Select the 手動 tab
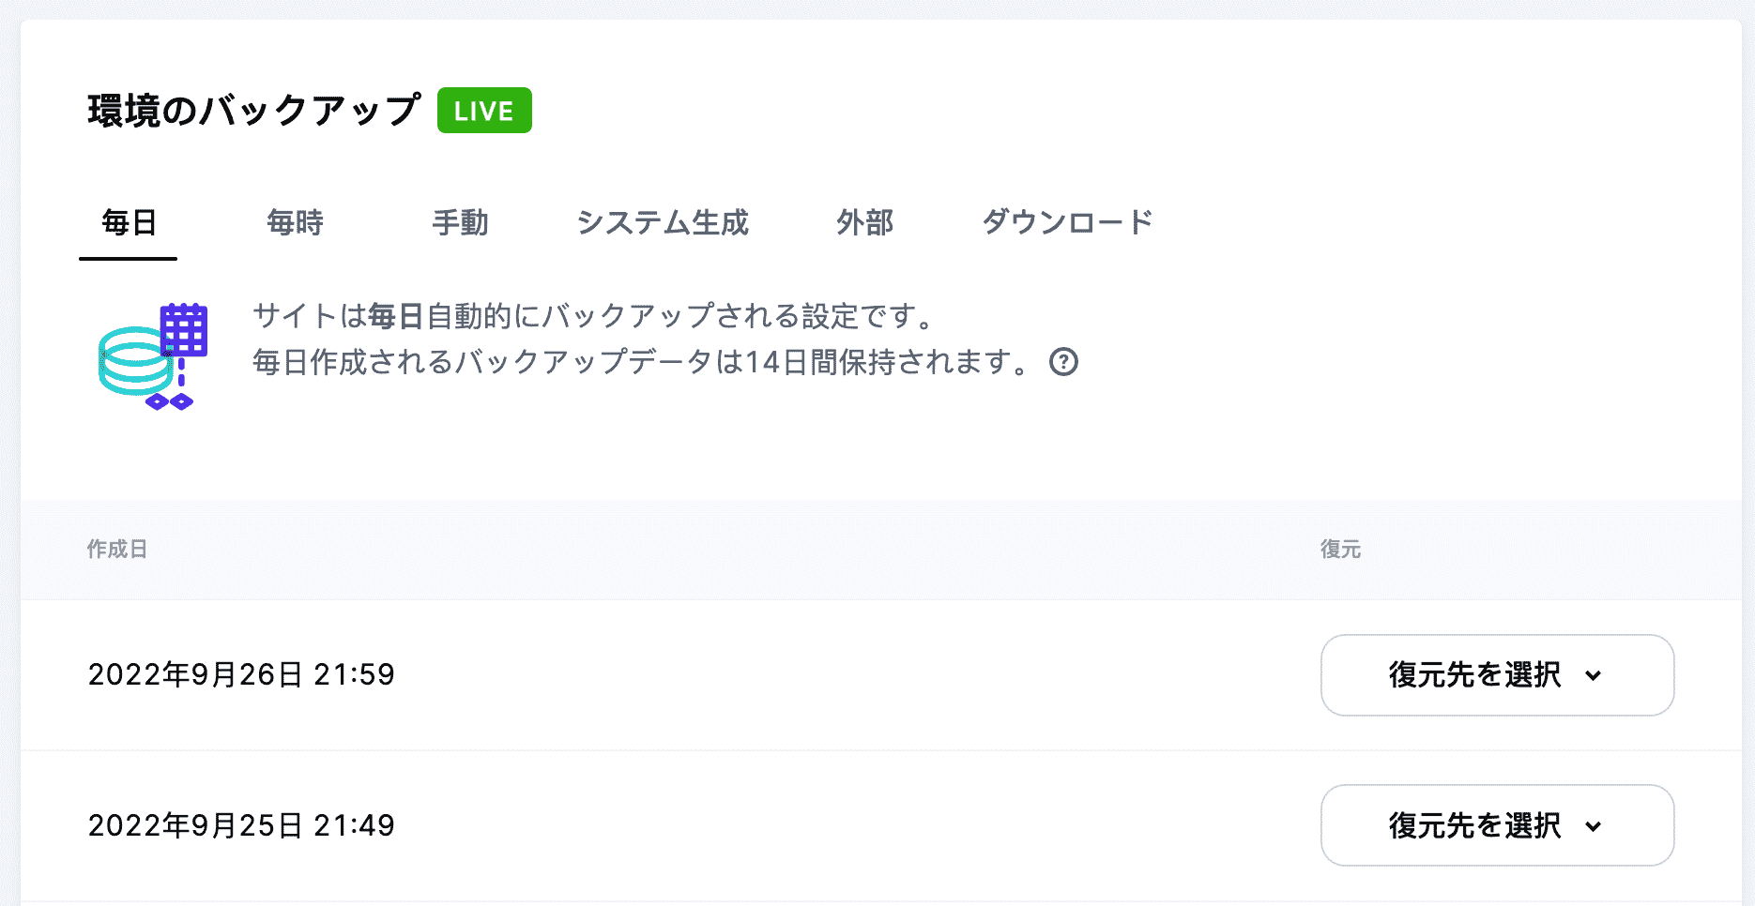Image resolution: width=1755 pixels, height=906 pixels. (461, 222)
